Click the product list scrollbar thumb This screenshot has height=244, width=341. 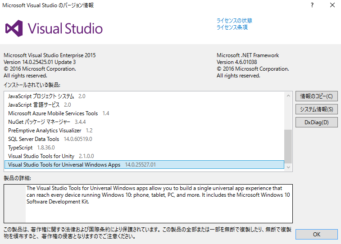(x=288, y=146)
